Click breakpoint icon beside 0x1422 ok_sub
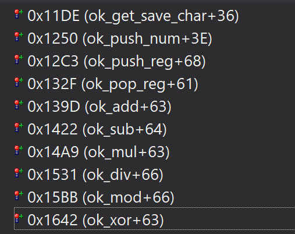This screenshot has width=295, height=234. pos(19,128)
